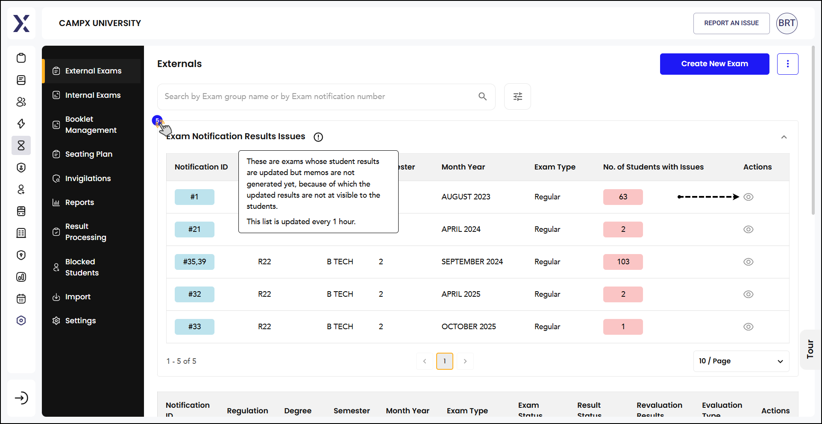Click the OCTOBER 2025 month cell
This screenshot has width=822, height=424.
pos(469,327)
